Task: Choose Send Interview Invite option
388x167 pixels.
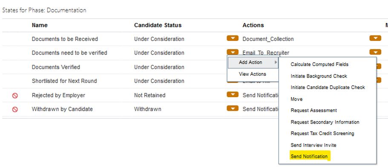Action: coord(313,145)
